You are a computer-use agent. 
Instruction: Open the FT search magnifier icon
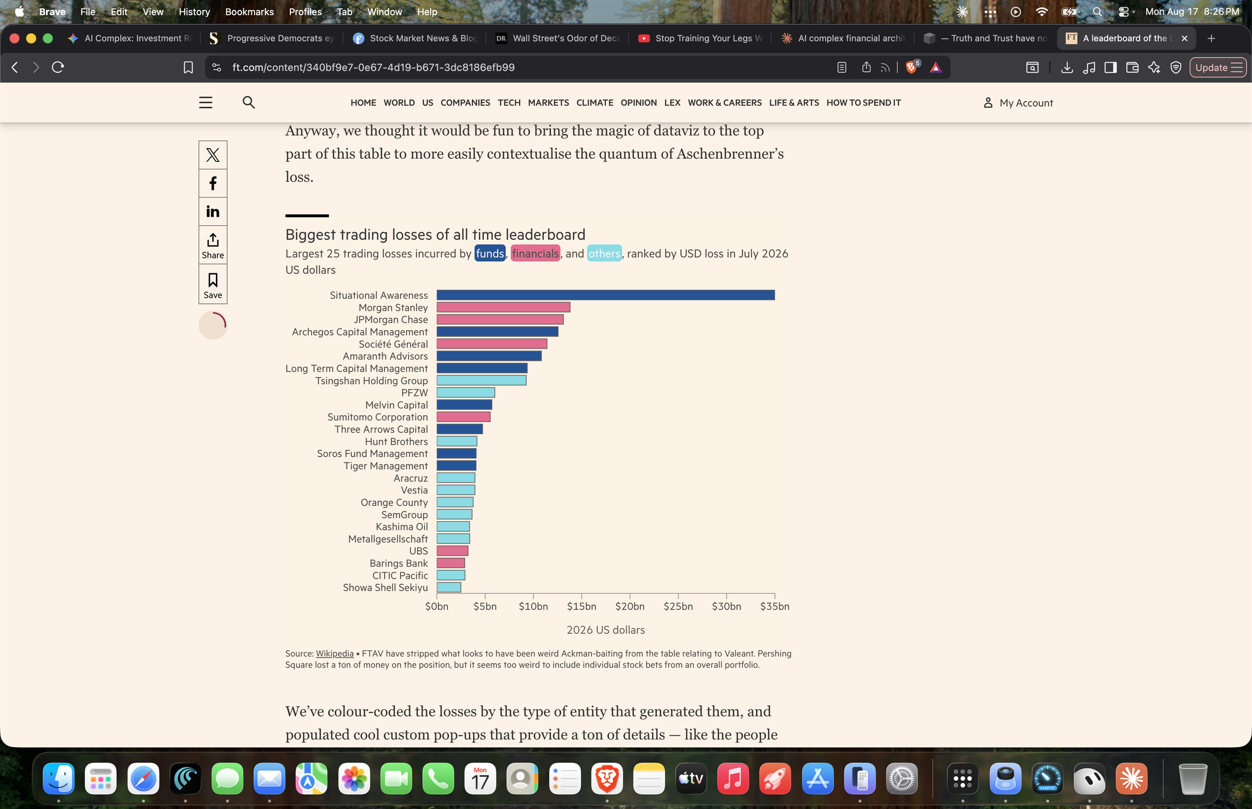[248, 103]
